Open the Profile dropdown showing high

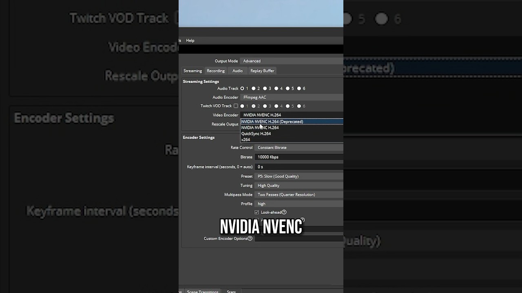click(x=299, y=204)
